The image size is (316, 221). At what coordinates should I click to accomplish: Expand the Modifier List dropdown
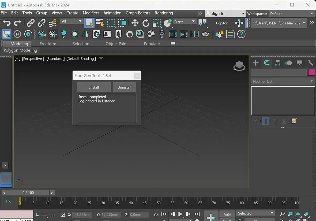283,81
